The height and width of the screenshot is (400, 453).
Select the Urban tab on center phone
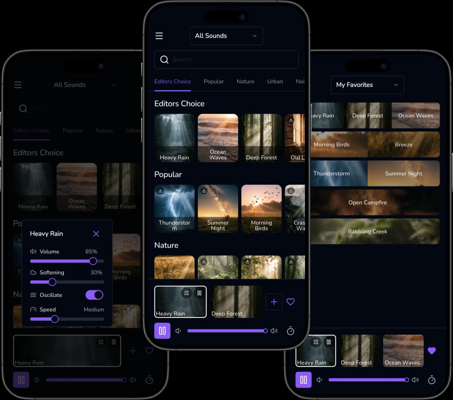(275, 81)
